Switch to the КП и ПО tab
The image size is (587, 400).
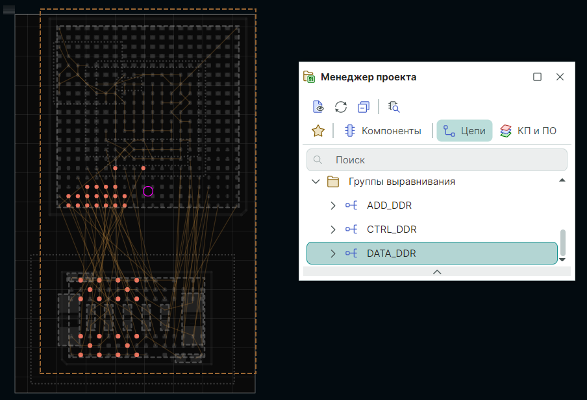coord(528,131)
